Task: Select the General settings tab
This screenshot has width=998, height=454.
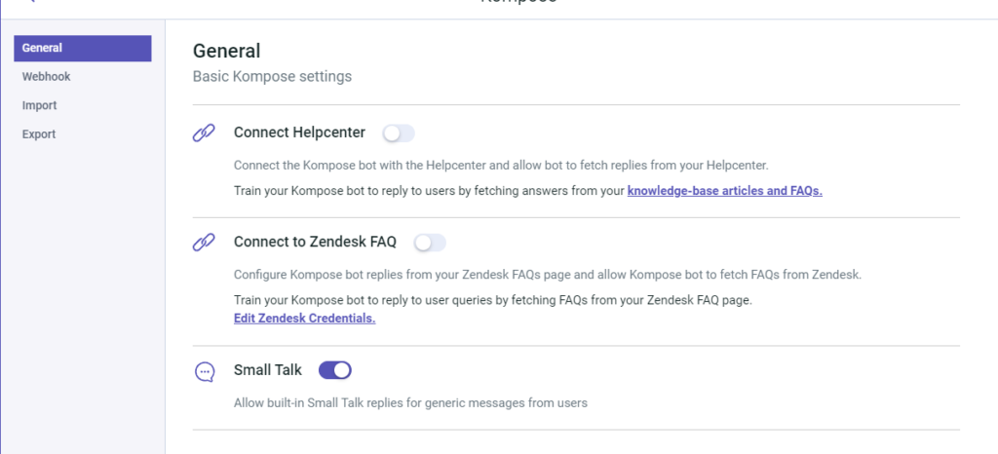Action: (83, 49)
